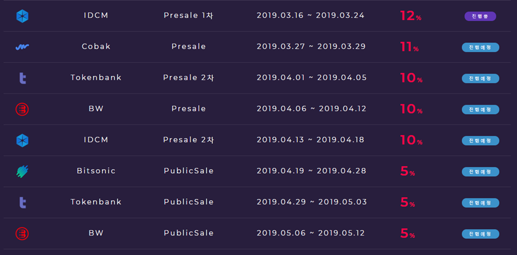Click the red BW logo in the Presale row
Screen dimensions: 517x255
coord(22,109)
